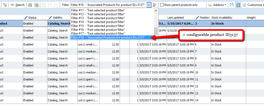The height and width of the screenshot is (108, 264).
Task: Open the Search tool
Action: [18, 5]
